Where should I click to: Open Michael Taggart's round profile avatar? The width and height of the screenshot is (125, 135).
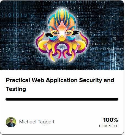point(11,122)
